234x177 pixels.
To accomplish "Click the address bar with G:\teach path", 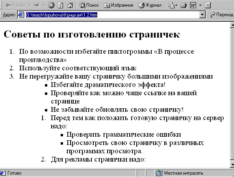I will tap(112, 15).
